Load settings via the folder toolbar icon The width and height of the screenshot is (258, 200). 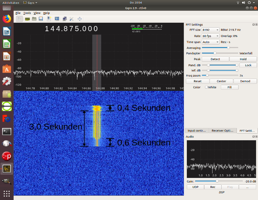(34, 19)
